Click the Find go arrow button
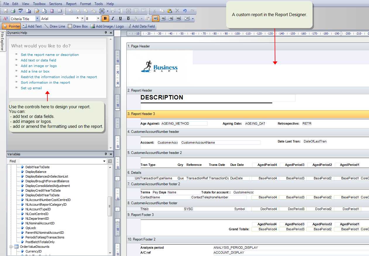The image size is (369, 256). tap(110, 161)
